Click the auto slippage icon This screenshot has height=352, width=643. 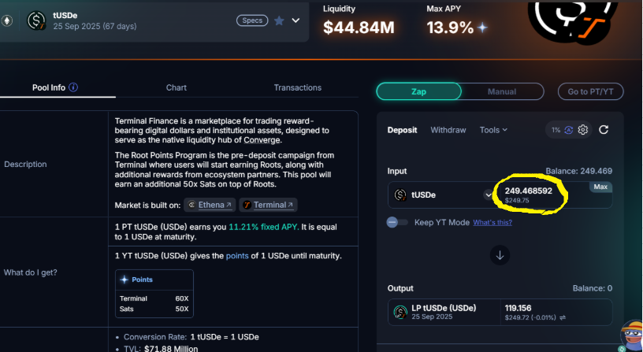[569, 130]
